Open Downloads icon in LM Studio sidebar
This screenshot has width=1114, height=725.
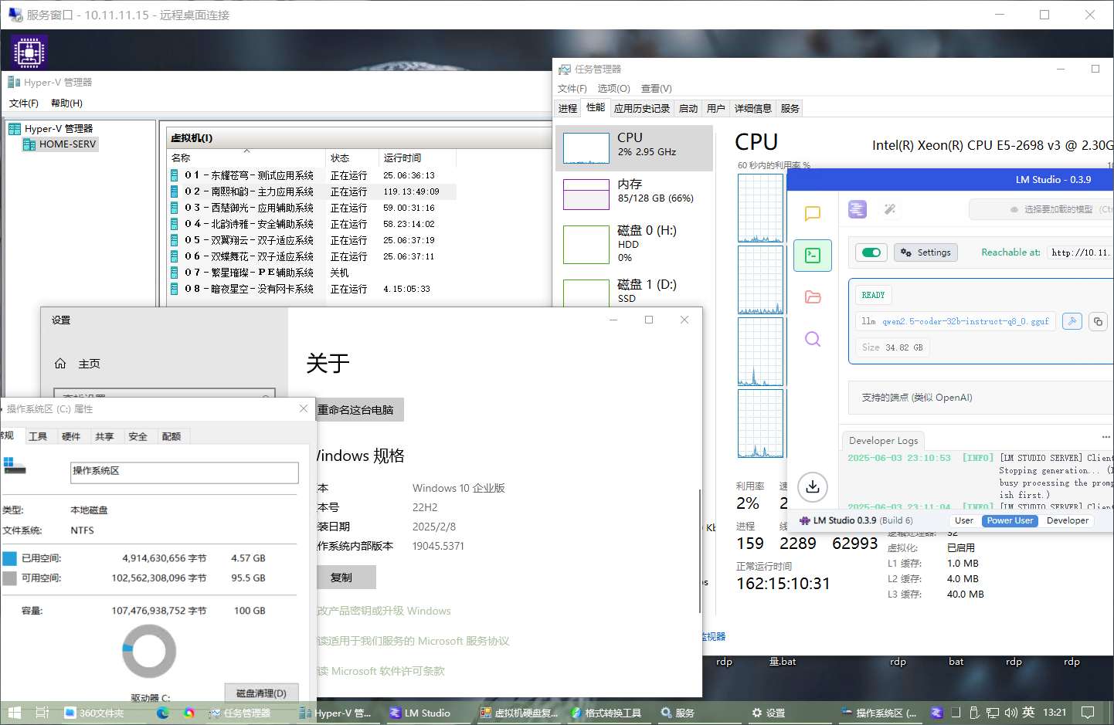click(x=813, y=486)
